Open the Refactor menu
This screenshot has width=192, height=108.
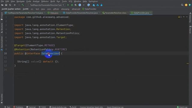45,1
